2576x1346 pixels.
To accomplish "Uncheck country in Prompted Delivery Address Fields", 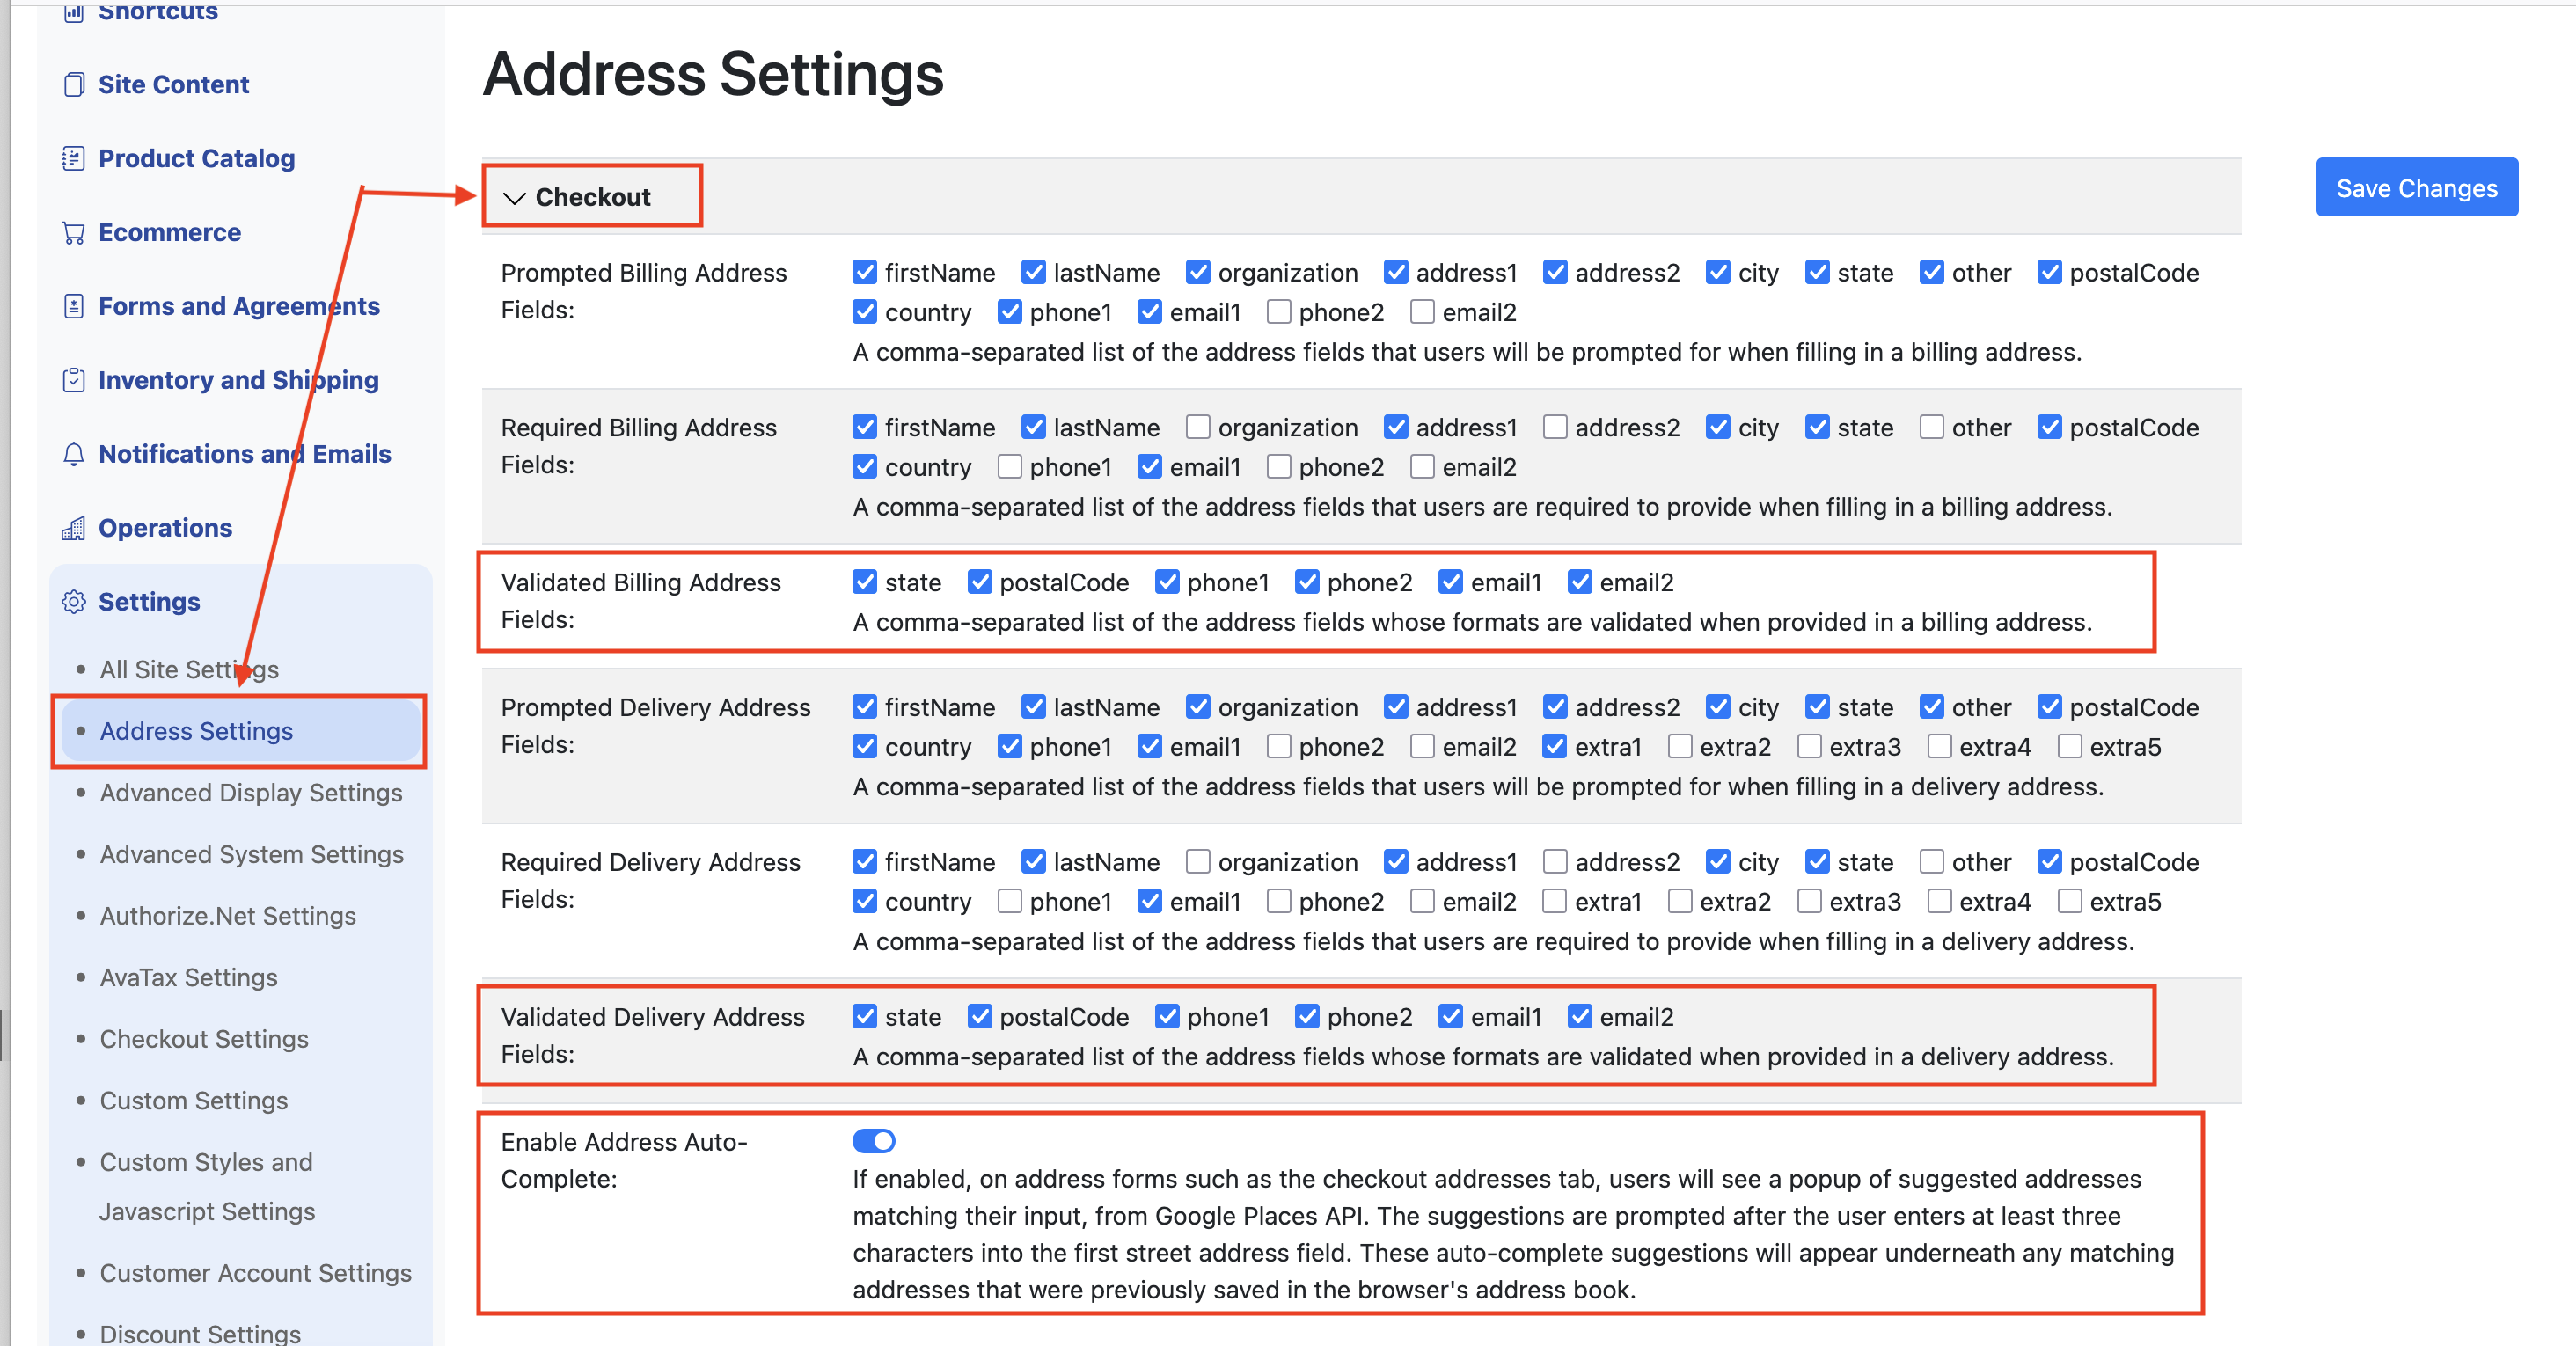I will [865, 747].
